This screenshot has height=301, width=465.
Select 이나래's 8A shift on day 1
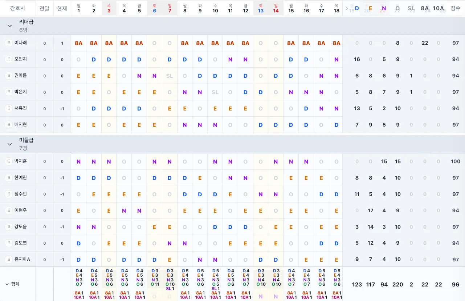coord(79,43)
